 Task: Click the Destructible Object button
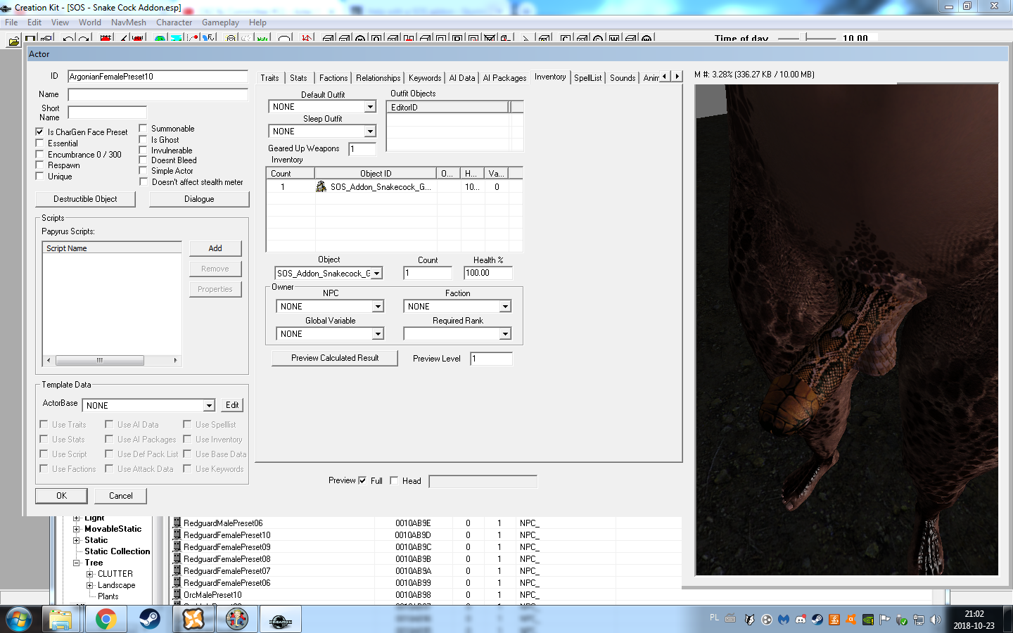click(85, 199)
